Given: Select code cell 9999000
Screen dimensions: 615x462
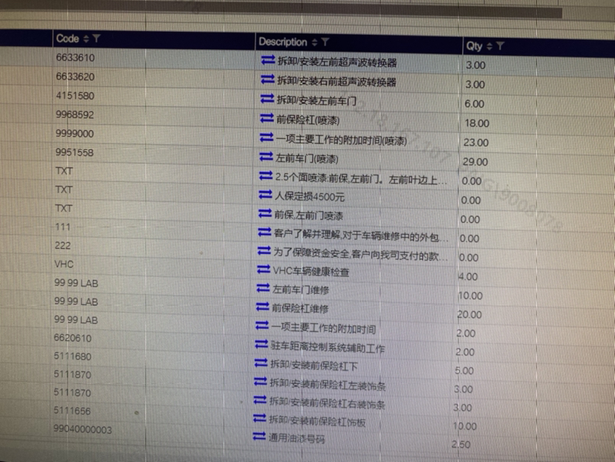Looking at the screenshot, I should [x=74, y=134].
